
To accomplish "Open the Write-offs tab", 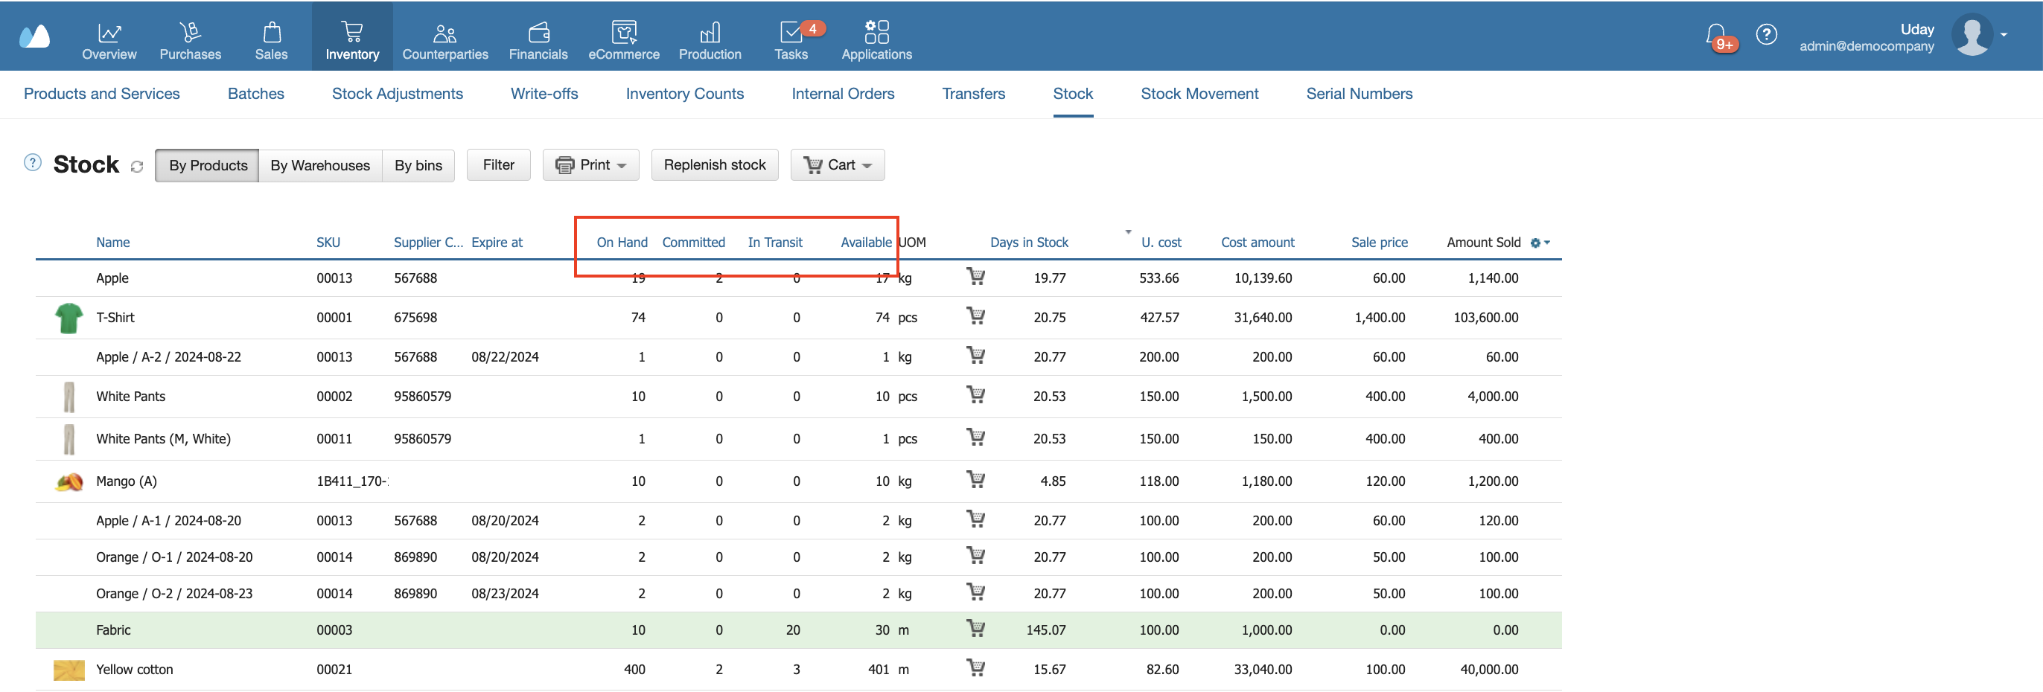I will 544,94.
